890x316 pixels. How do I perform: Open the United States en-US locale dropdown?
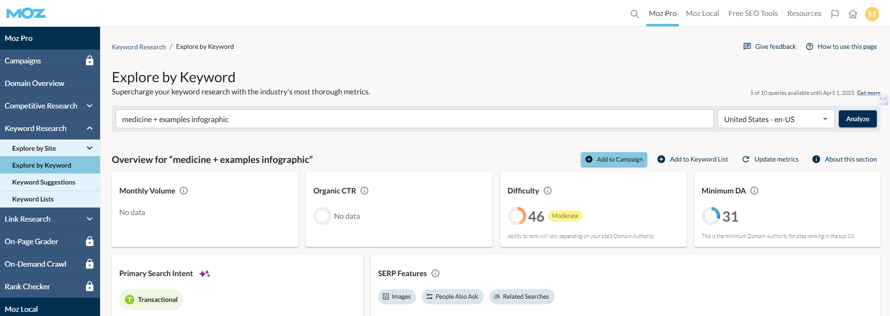click(x=775, y=119)
